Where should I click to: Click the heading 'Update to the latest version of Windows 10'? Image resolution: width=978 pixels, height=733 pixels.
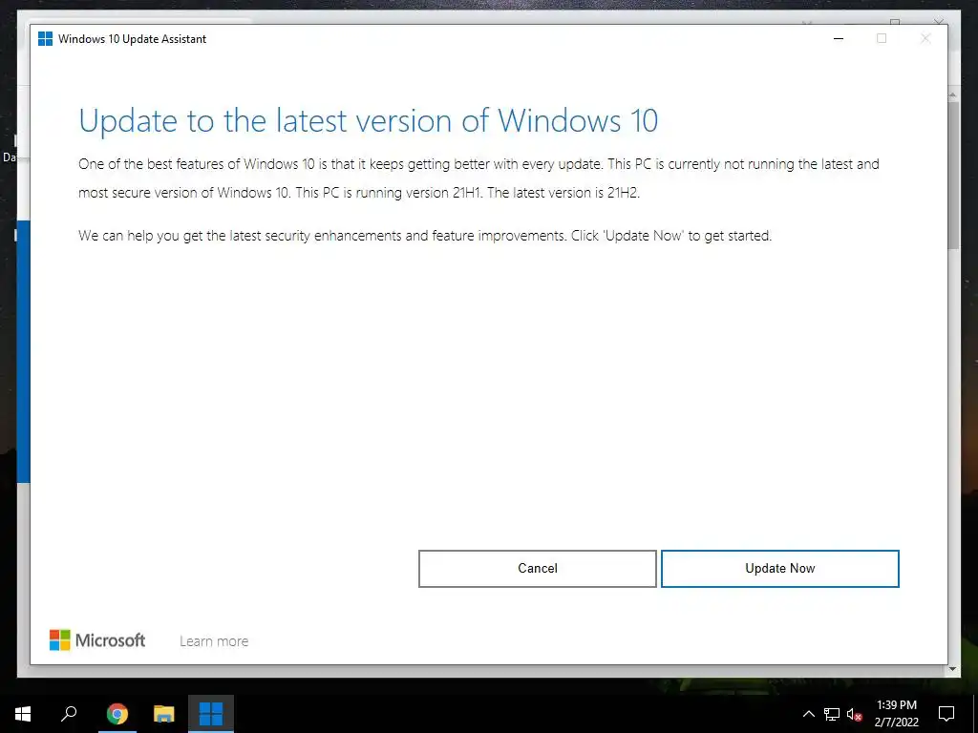coord(368,120)
